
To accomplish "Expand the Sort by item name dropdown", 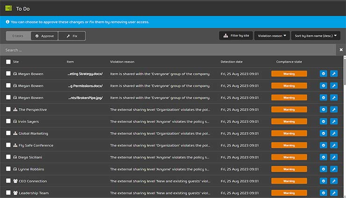I will coord(316,36).
